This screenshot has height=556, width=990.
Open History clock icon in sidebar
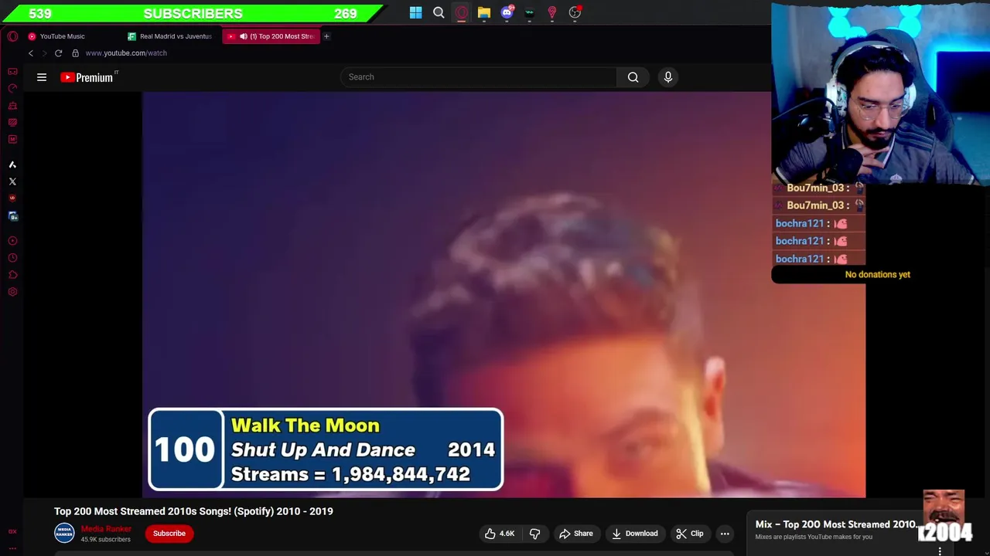[x=12, y=258]
